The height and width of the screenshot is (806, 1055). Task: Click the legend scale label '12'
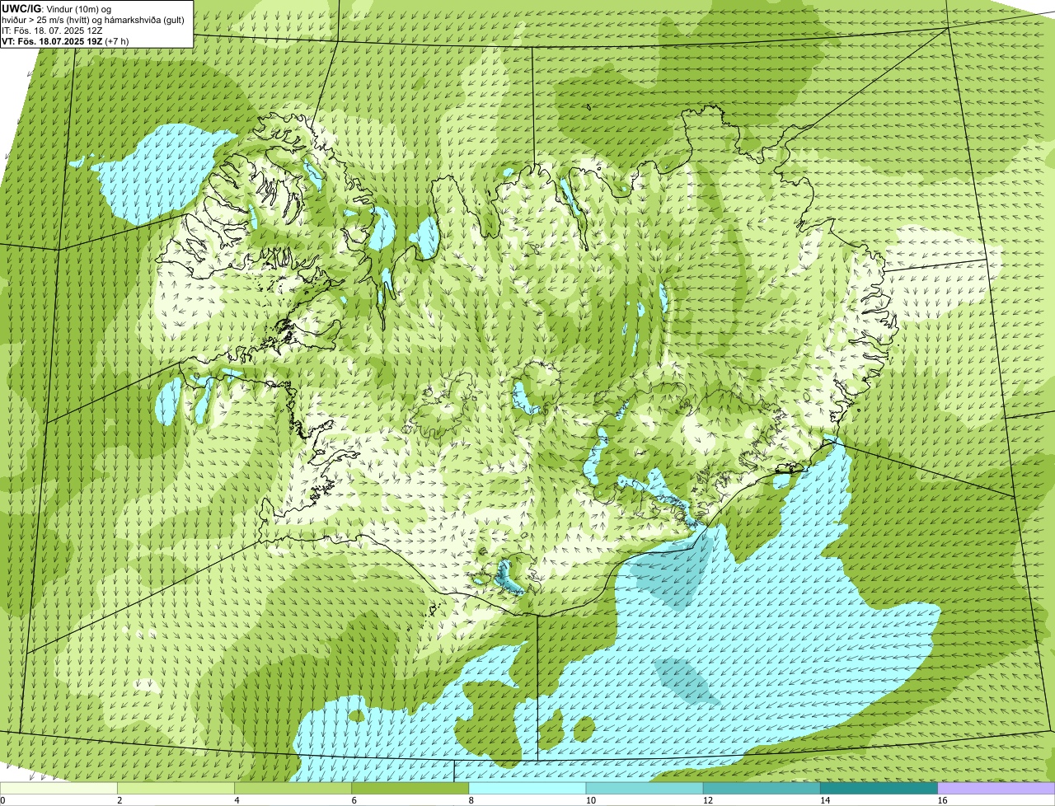point(708,800)
